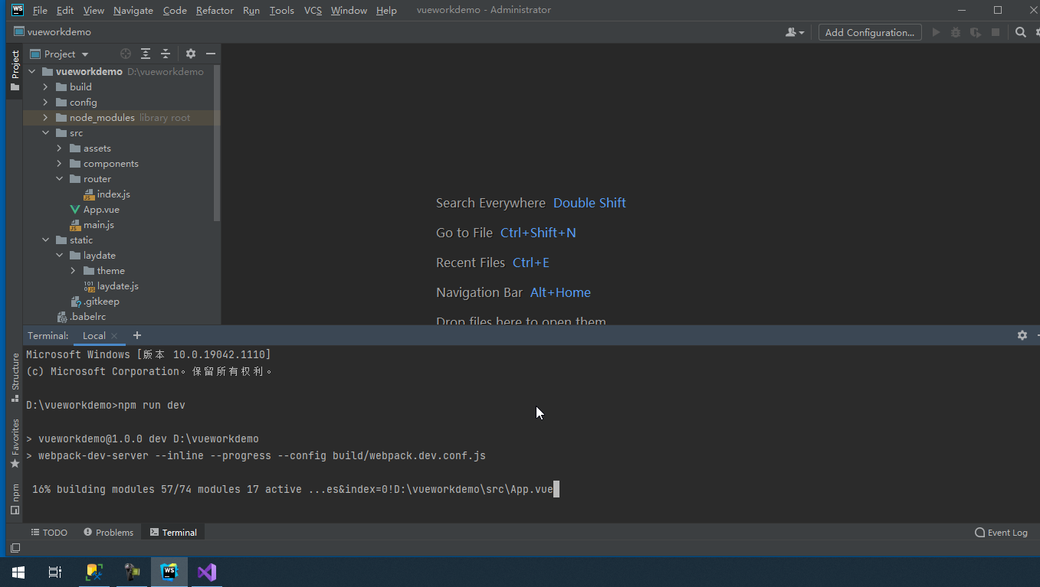1040x587 pixels.
Task: Expand the assets folder
Action: [60, 148]
